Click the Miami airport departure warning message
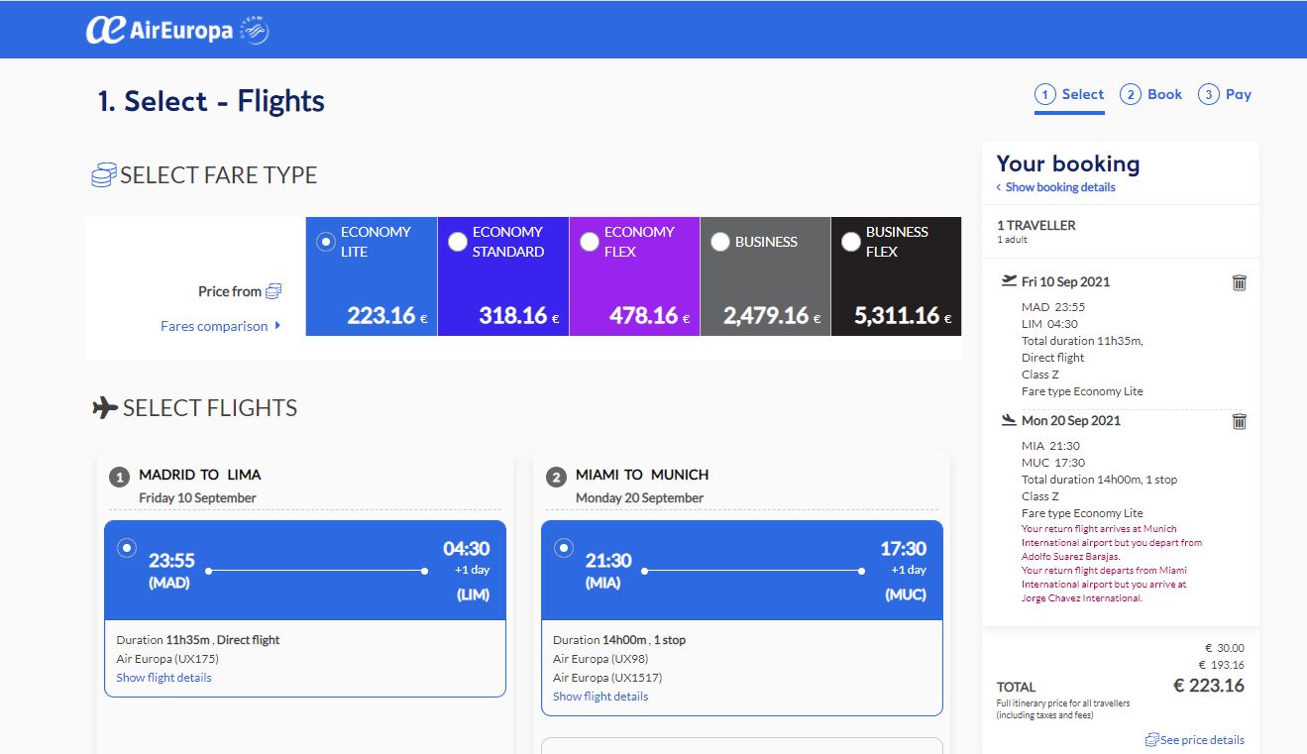Screen dimensions: 1307x754 point(1104,585)
